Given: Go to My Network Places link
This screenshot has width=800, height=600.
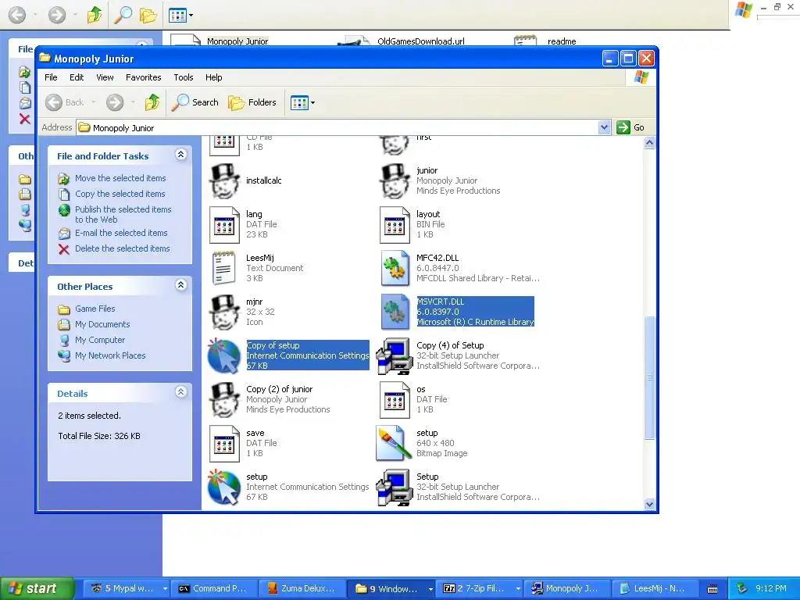Looking at the screenshot, I should click(110, 355).
